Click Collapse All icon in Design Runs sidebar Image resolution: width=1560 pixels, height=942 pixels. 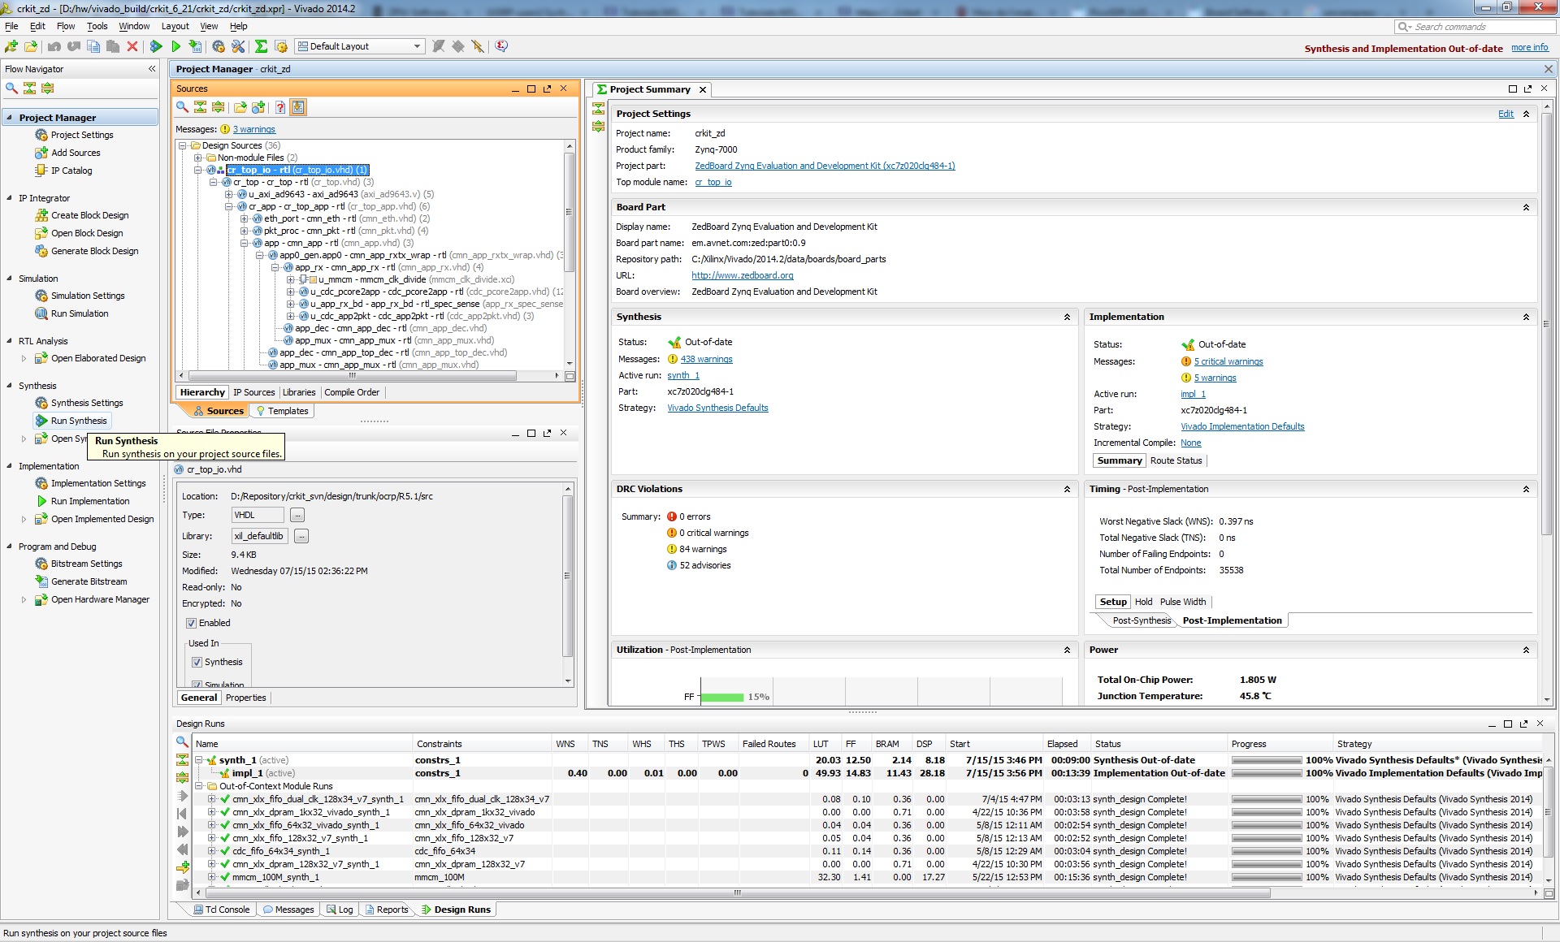click(182, 759)
